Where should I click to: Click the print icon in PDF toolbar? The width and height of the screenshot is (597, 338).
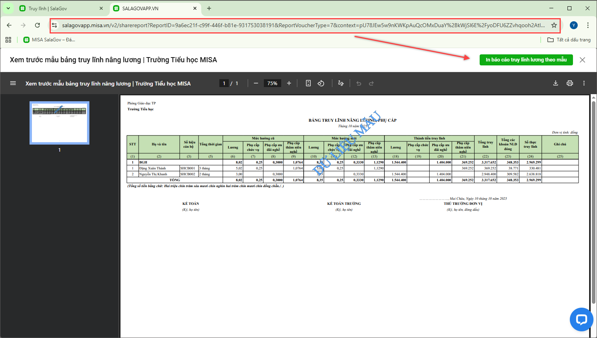569,83
